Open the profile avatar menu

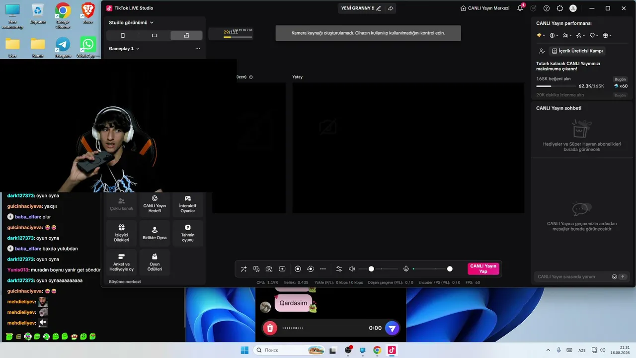click(x=573, y=8)
